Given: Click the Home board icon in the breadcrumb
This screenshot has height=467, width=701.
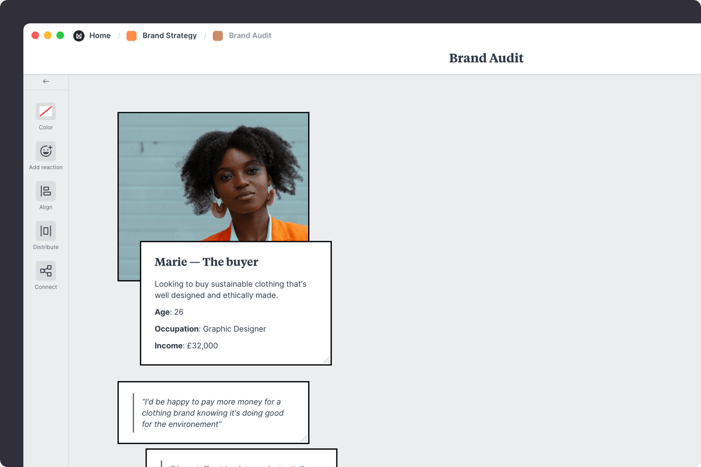Looking at the screenshot, I should (79, 35).
